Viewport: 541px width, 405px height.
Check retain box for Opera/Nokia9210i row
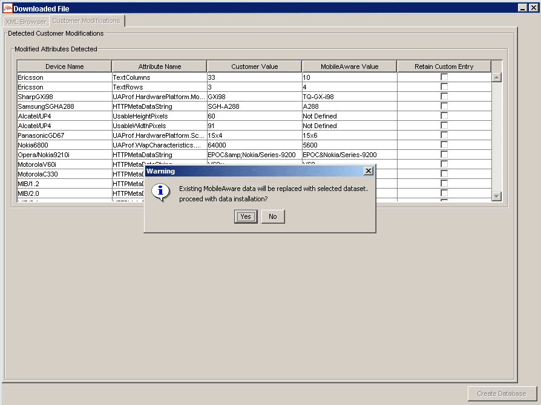pos(444,154)
